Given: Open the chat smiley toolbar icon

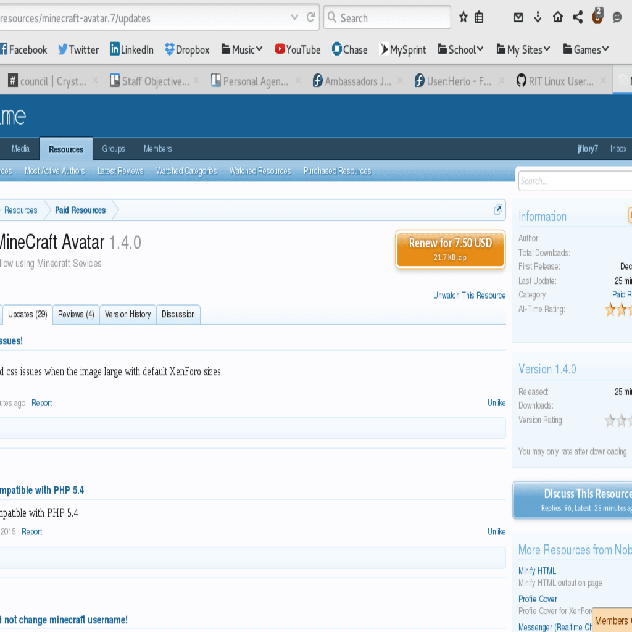Looking at the screenshot, I should 617,17.
